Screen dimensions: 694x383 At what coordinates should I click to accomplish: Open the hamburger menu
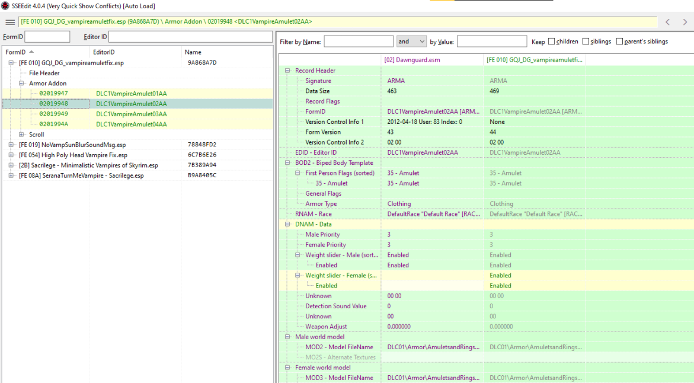tap(10, 21)
